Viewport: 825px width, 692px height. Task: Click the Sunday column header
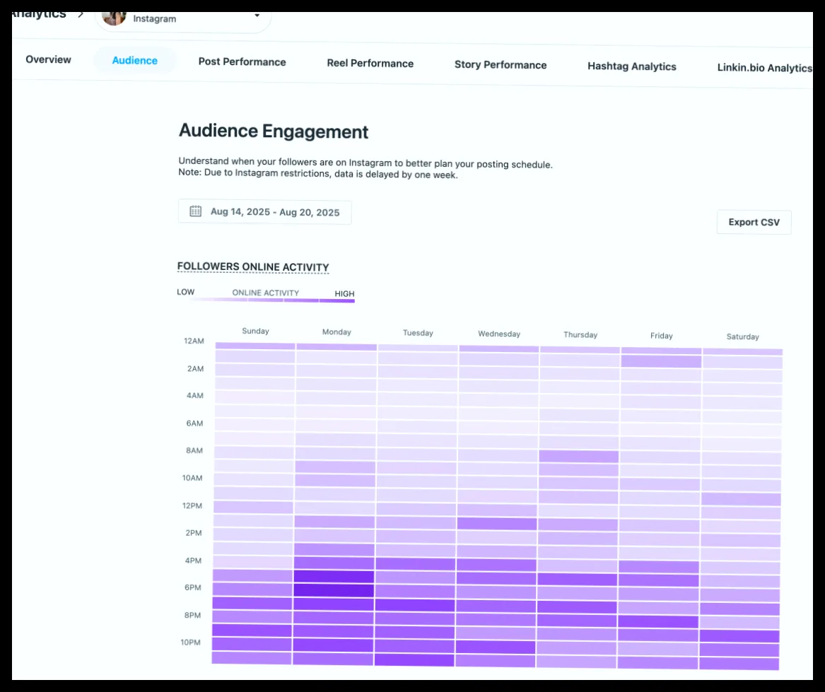(x=255, y=331)
